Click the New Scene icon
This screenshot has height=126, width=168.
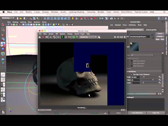coord(18,18)
